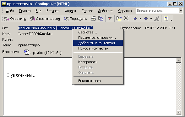Go to next item with down arrow
185x117 pixels.
pos(146,19)
